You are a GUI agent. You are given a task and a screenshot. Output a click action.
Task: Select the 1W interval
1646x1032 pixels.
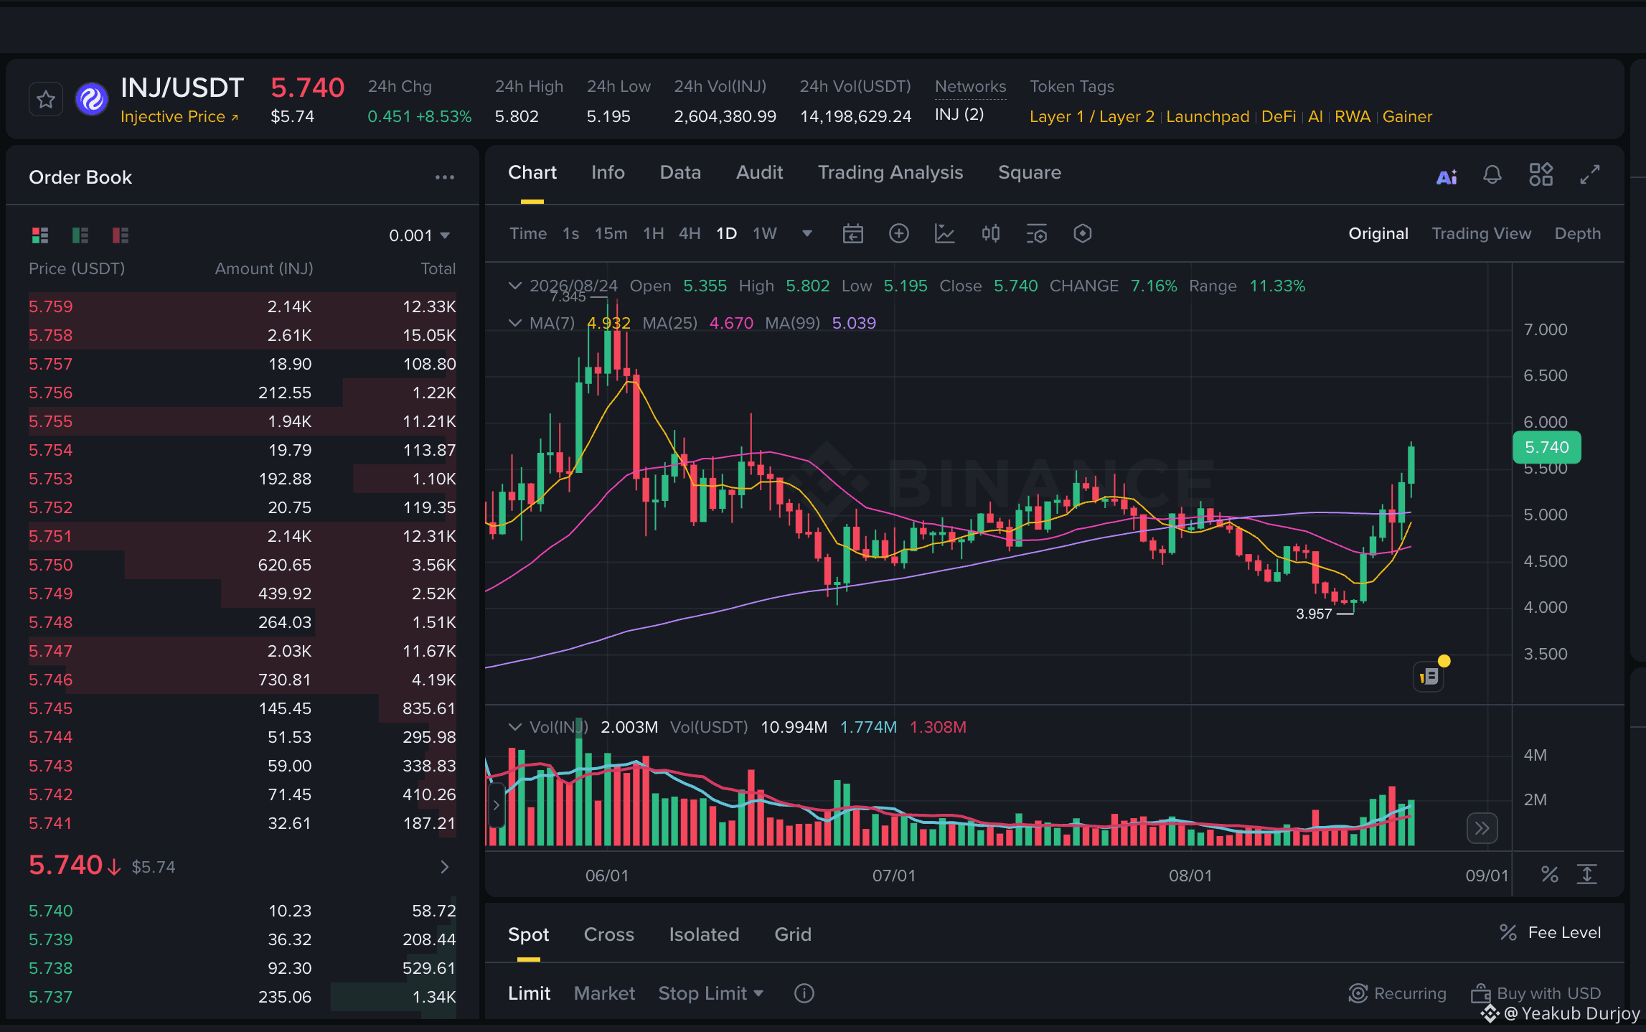point(765,234)
